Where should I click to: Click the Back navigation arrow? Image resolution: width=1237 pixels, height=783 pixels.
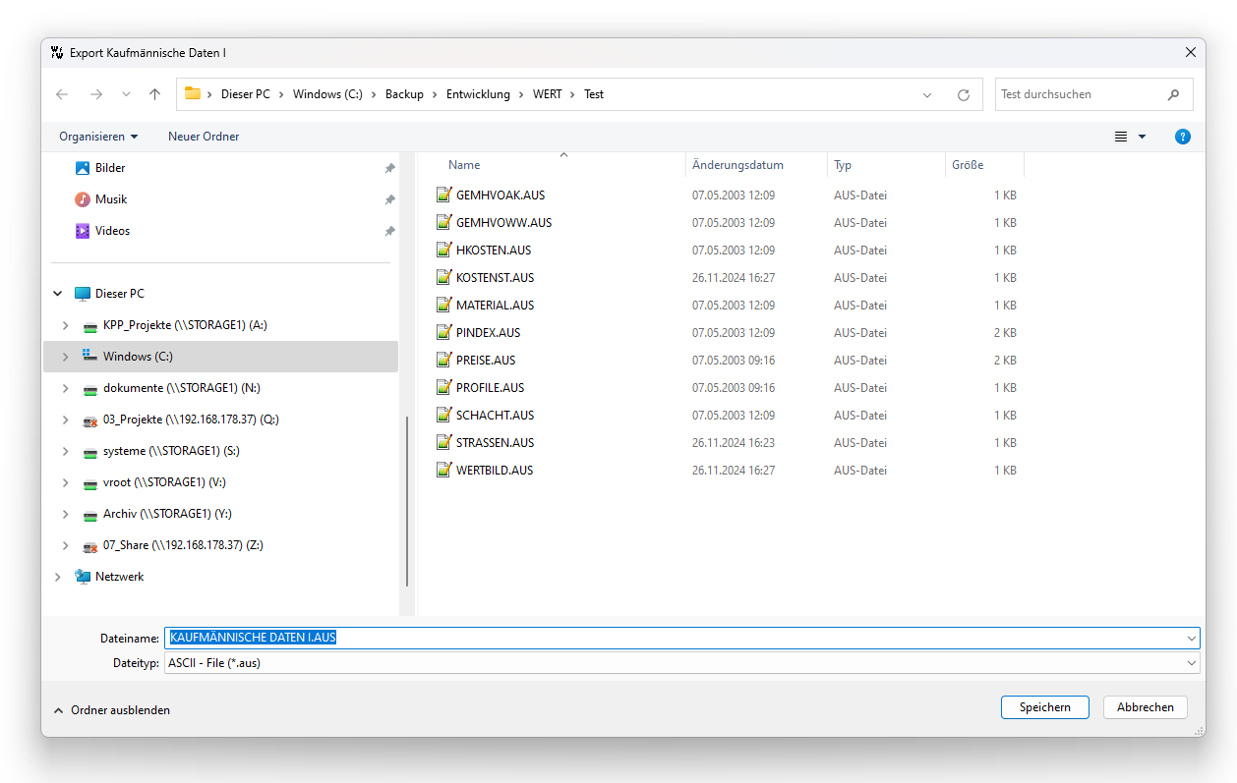(x=62, y=94)
